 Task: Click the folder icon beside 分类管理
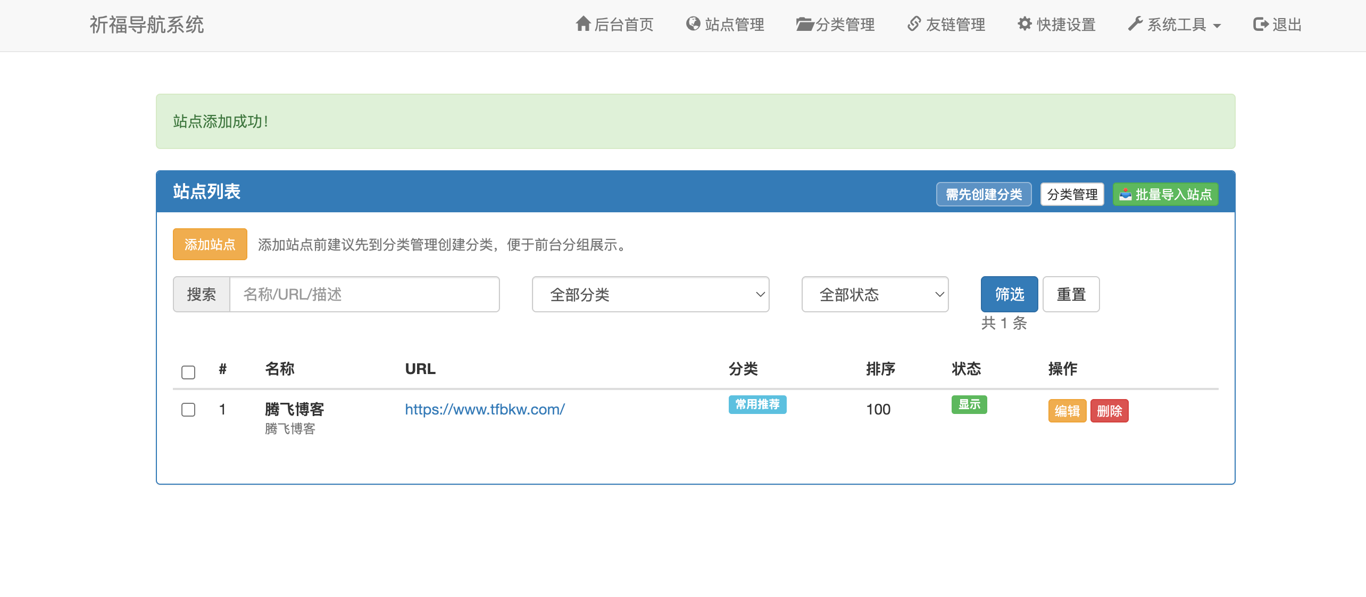(x=805, y=24)
